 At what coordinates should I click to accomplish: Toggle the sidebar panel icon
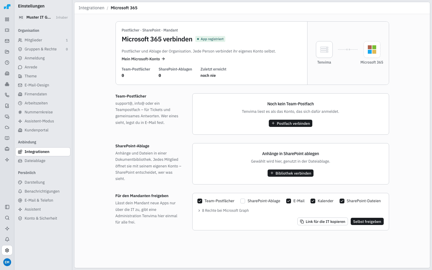(x=7, y=207)
